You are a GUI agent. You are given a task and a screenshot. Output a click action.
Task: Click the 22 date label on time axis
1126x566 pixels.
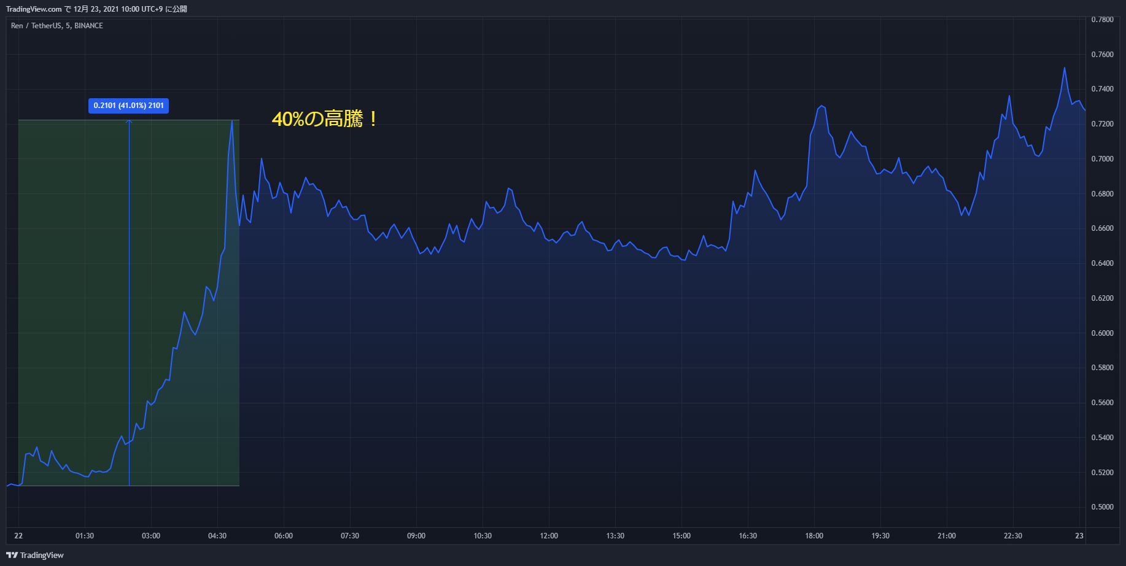click(x=18, y=536)
